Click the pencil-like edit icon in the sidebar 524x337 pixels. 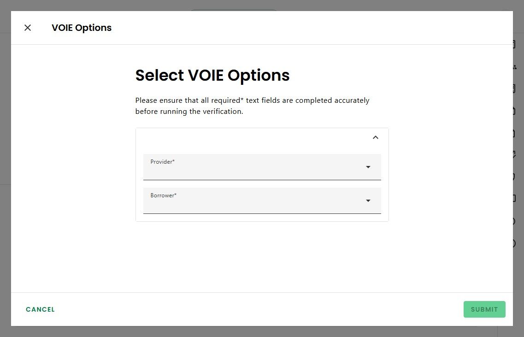(514, 154)
